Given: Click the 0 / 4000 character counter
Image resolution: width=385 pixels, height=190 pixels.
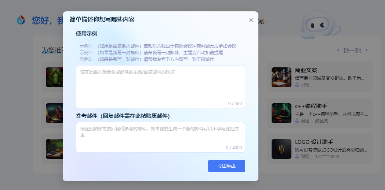Looking at the screenshot, I should click(x=234, y=148).
